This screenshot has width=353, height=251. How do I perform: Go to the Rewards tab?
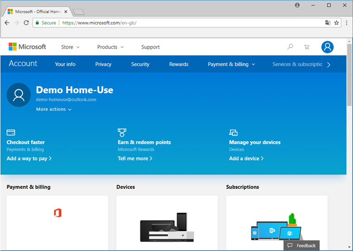tap(179, 64)
